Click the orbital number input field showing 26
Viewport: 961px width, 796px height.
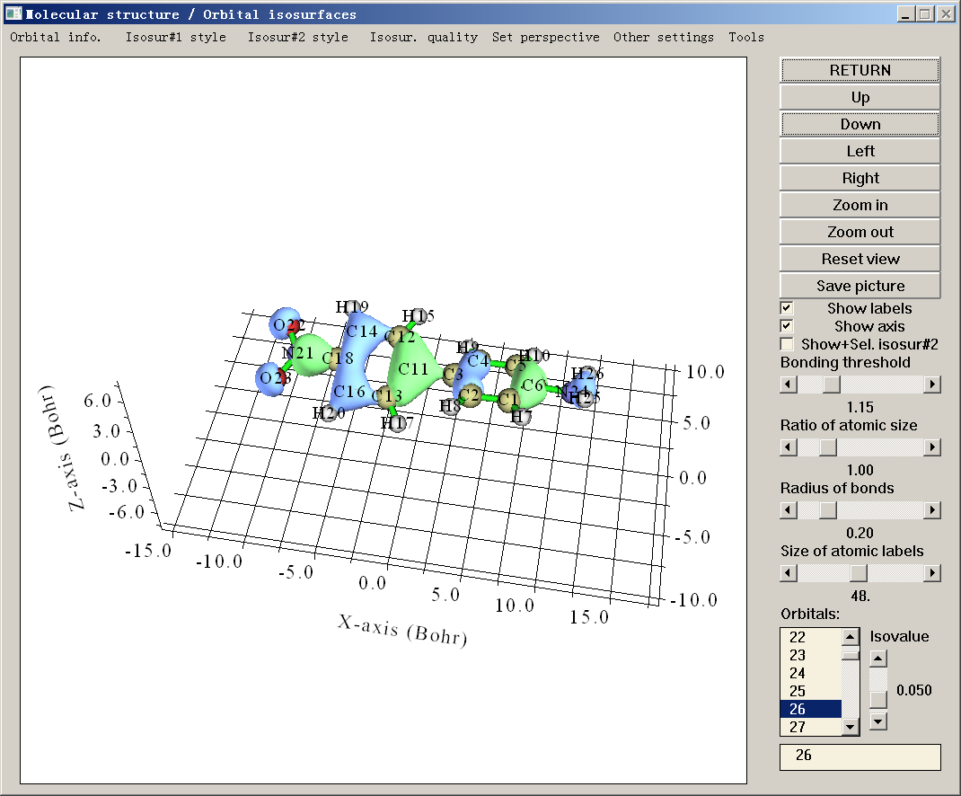pos(860,756)
